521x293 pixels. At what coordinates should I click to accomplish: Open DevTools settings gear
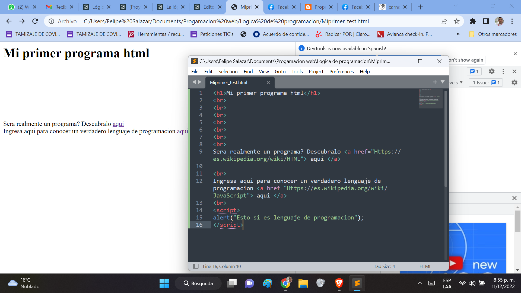pos(492,71)
